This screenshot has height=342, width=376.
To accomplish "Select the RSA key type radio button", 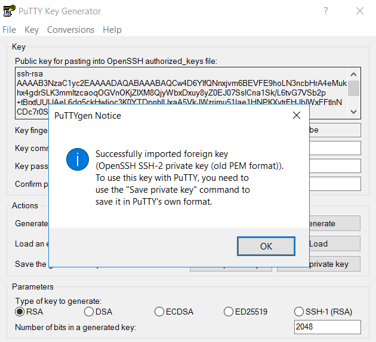I will (20, 312).
